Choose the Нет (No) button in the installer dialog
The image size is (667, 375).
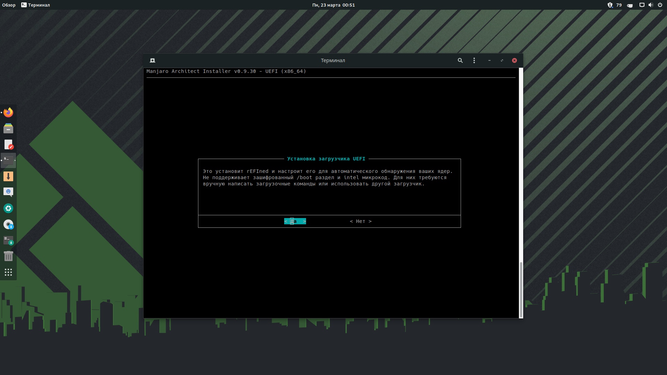[x=361, y=221]
